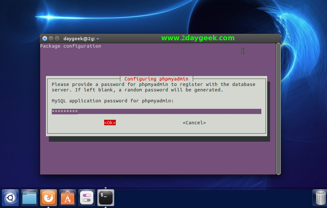Viewport: 327px width, 208px height.
Task: Select the Terminal icon in dock
Action: [106, 198]
